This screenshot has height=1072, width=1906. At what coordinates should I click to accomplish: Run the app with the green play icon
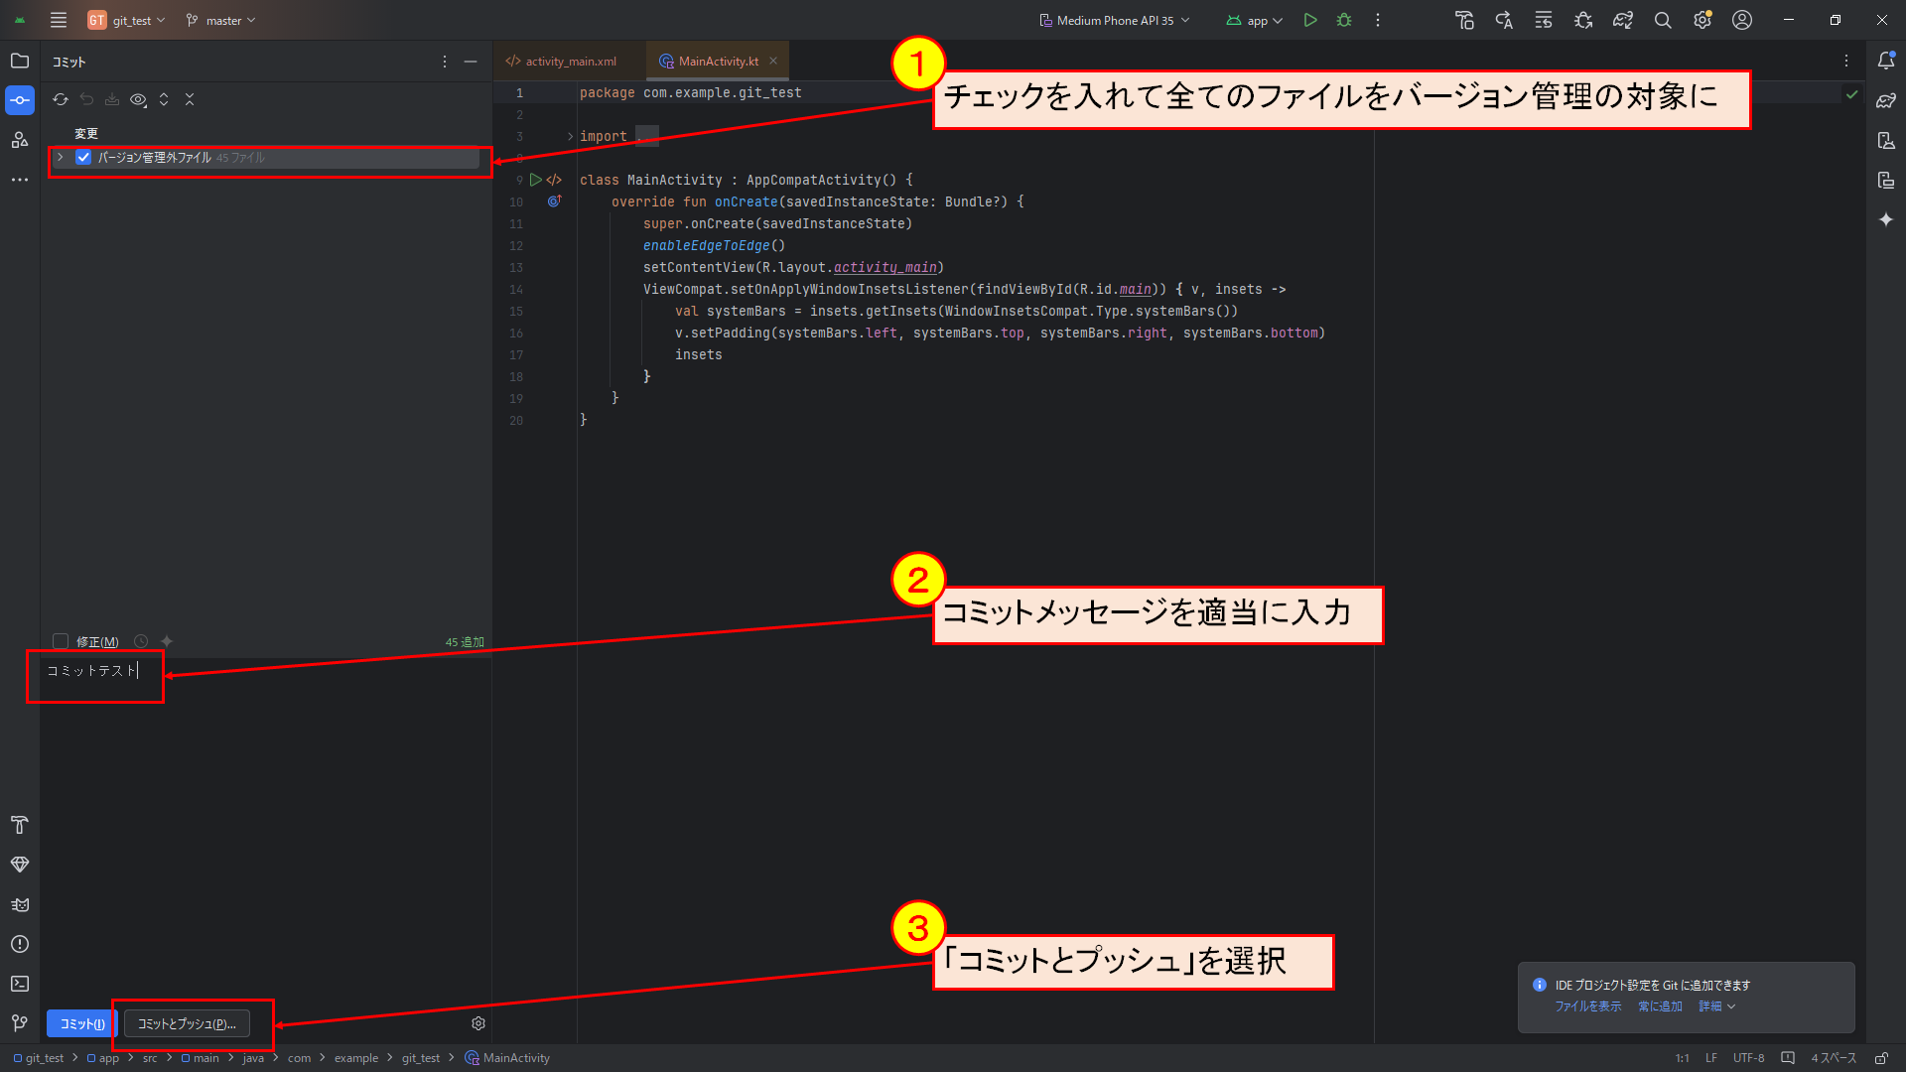[1310, 20]
